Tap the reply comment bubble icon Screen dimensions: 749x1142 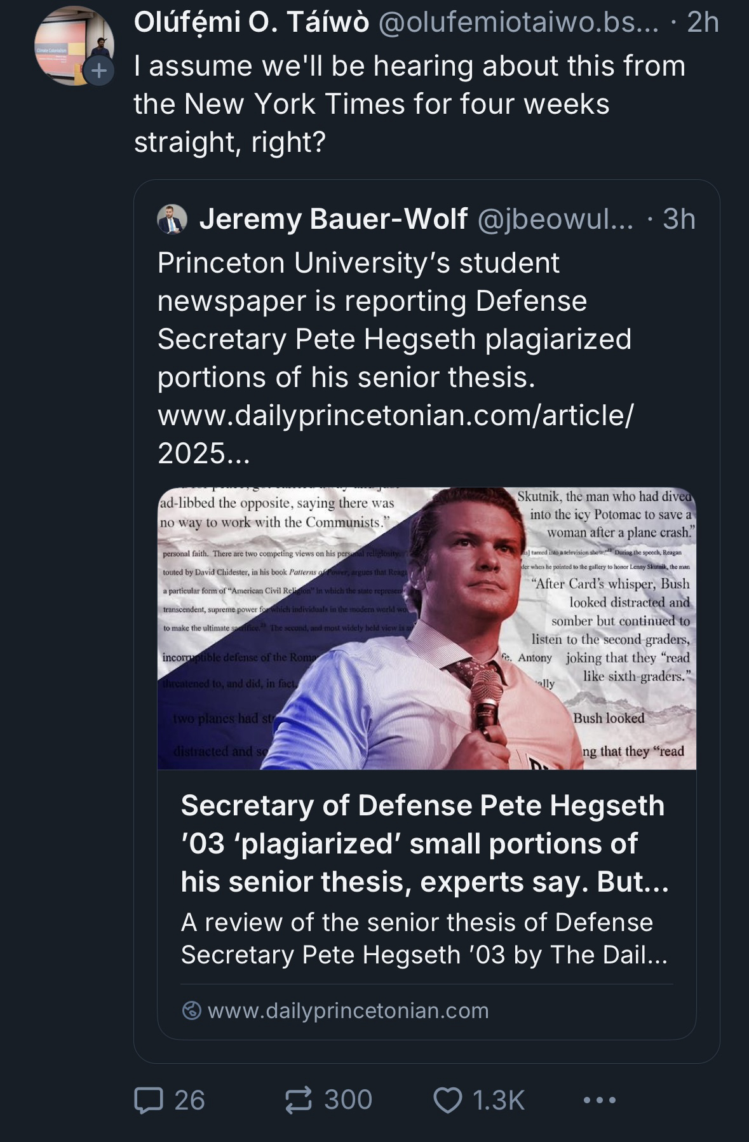(149, 1100)
